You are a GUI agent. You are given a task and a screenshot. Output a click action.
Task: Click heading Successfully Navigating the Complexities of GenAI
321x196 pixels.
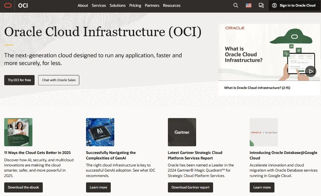[x=111, y=155]
